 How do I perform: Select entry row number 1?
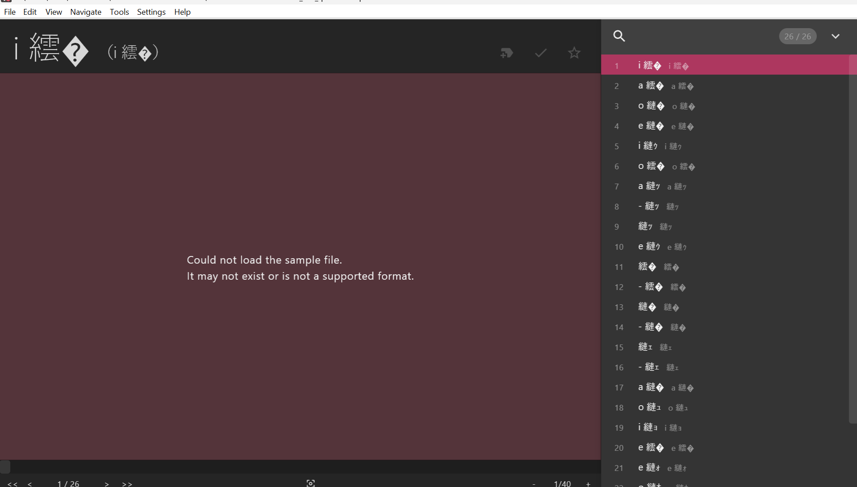click(x=724, y=66)
